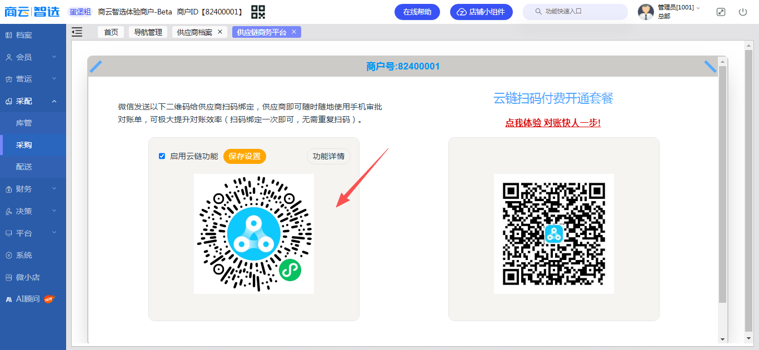
Task: Click the vertical scrollbar of the panel
Action: coord(722,183)
